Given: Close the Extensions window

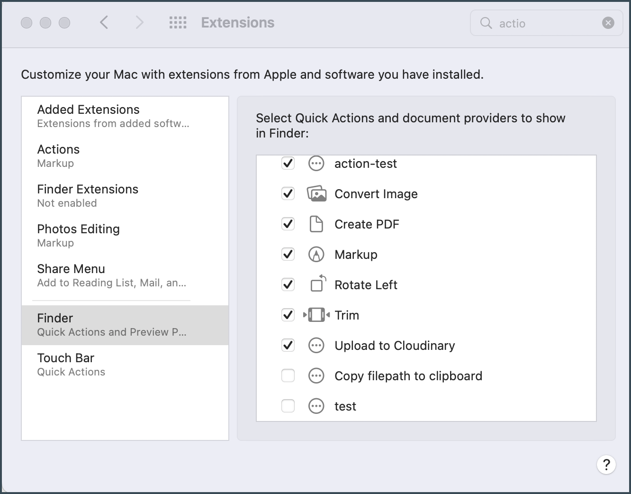Looking at the screenshot, I should [x=27, y=23].
